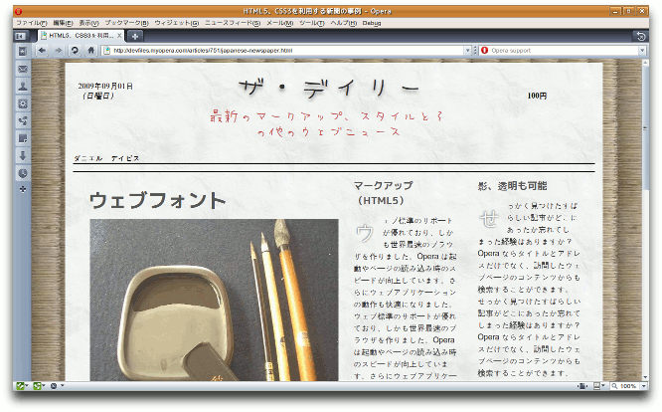Click the ink stone and brushes photo

[214, 300]
